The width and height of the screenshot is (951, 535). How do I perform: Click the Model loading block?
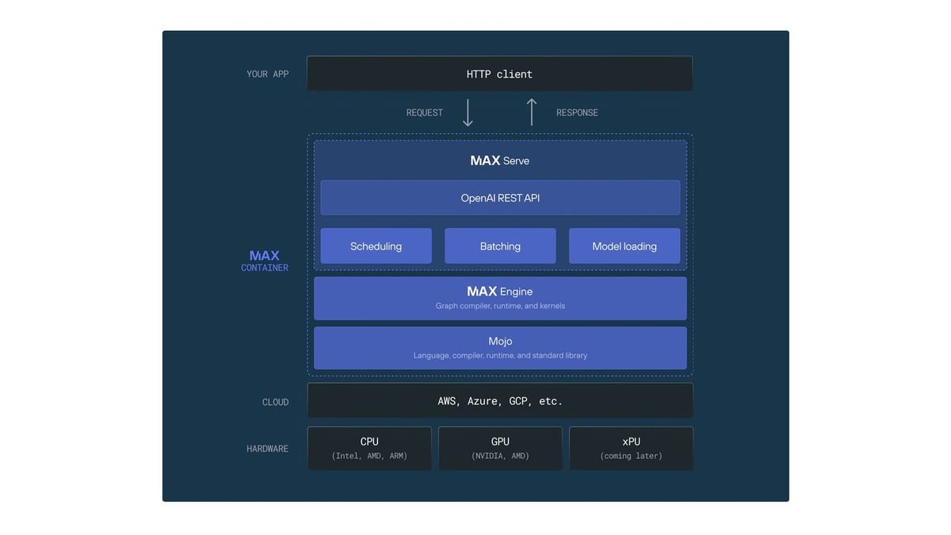point(624,246)
